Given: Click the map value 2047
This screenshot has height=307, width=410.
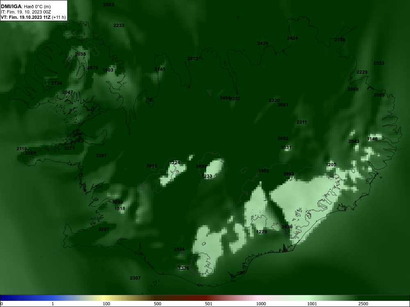Looking at the screenshot, I should (x=68, y=92).
